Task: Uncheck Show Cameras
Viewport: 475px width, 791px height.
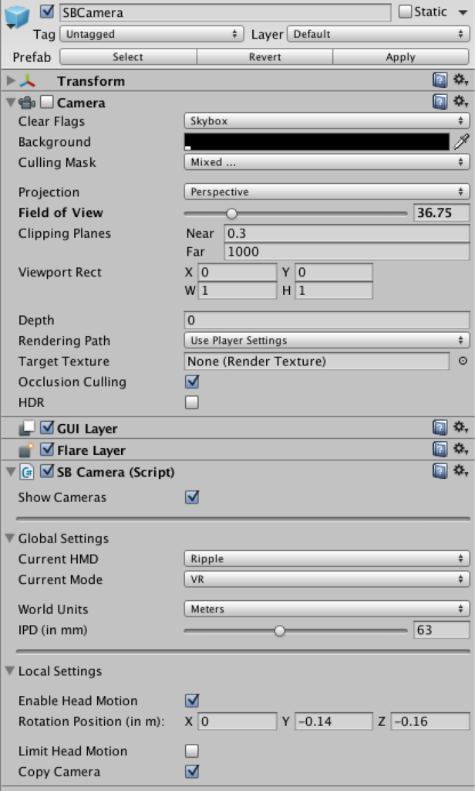Action: [192, 497]
